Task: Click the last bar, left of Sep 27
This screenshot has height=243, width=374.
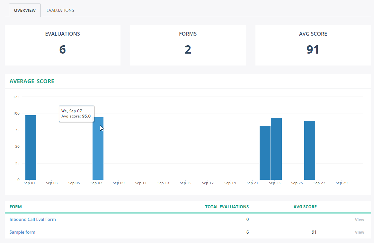Action: [310, 151]
